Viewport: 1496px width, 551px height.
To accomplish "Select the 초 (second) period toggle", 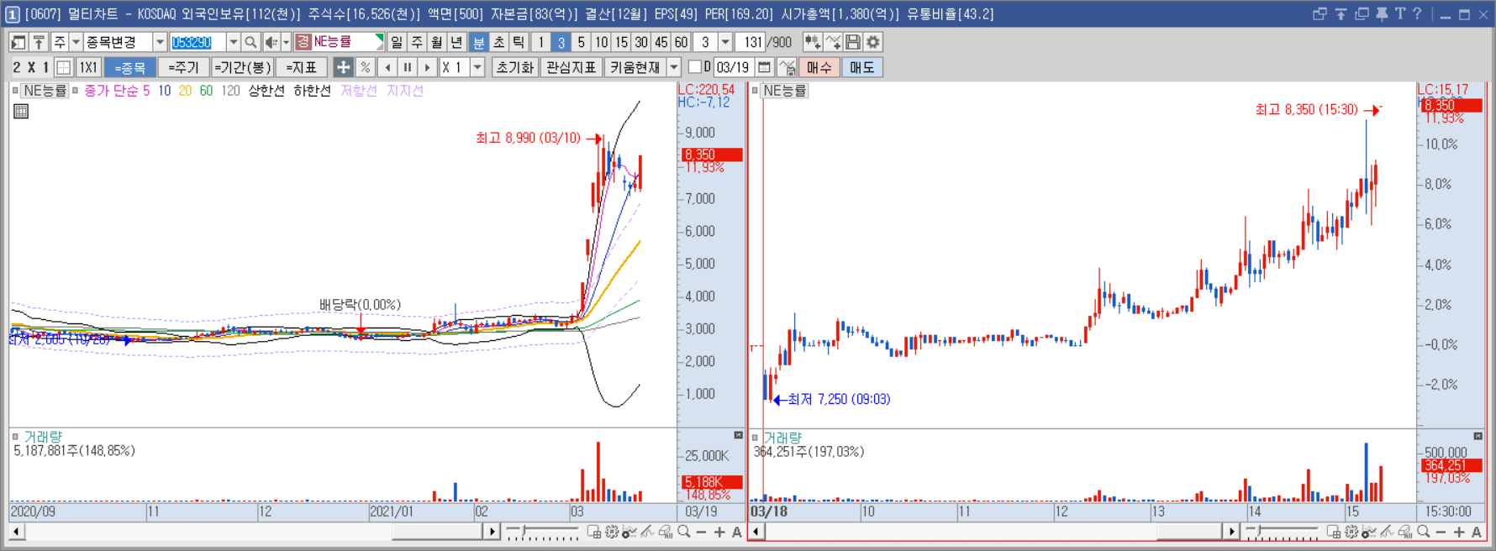I will [498, 42].
